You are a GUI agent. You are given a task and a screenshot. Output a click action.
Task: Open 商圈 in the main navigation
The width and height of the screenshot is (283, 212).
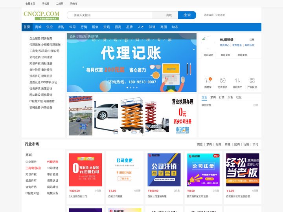point(164,27)
